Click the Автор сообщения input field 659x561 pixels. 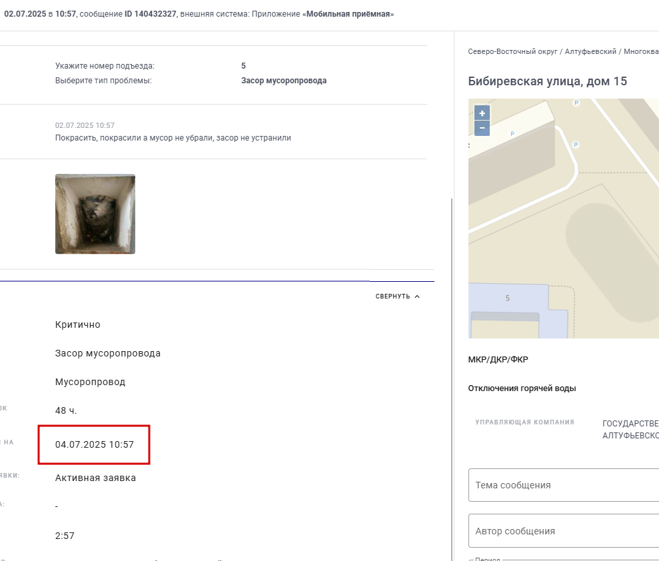[564, 531]
